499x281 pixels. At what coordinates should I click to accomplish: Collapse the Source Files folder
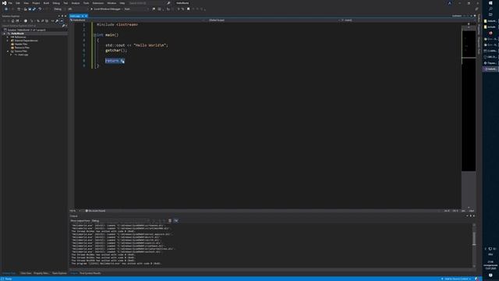[8, 51]
